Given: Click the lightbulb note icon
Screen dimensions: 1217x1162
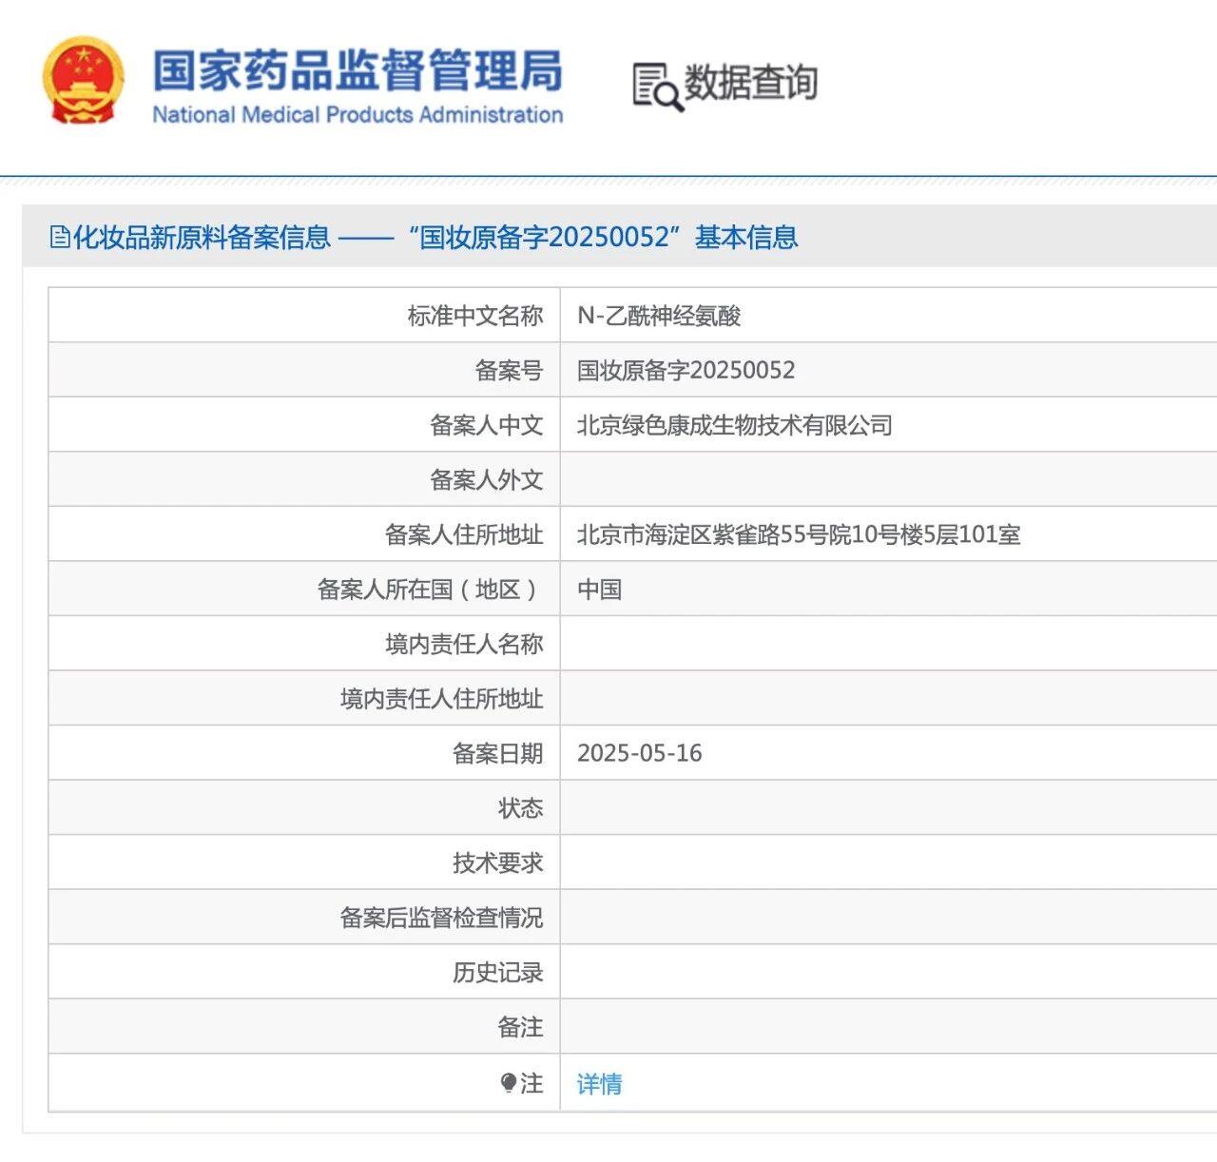Looking at the screenshot, I should (509, 1083).
